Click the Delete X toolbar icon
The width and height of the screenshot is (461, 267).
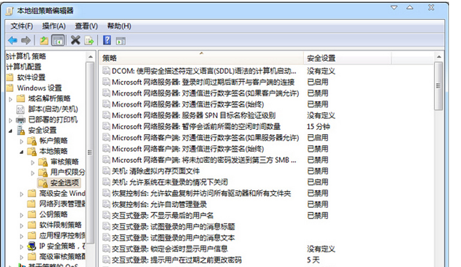(x=75, y=40)
